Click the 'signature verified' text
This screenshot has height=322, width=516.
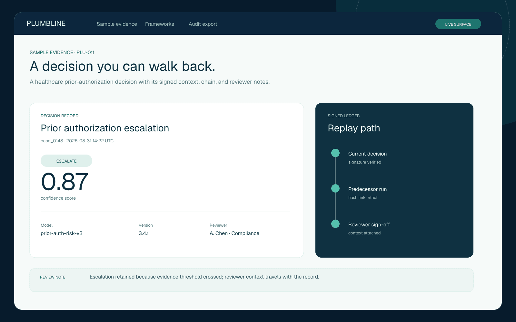(365, 162)
